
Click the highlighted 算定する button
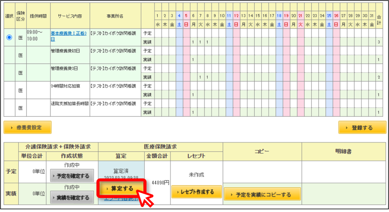(122, 189)
